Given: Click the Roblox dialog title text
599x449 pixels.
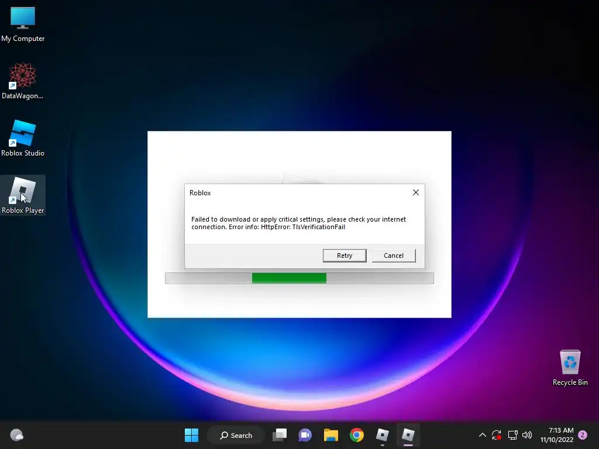Looking at the screenshot, I should (200, 193).
